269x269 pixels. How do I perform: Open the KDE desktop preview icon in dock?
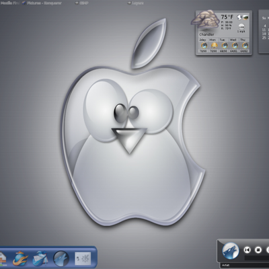83,258
